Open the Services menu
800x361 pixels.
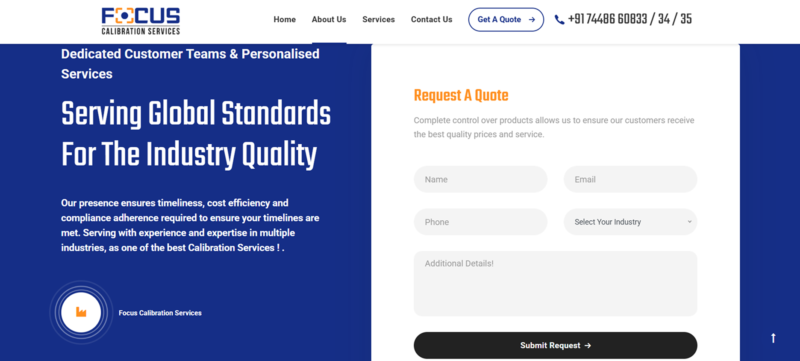pyautogui.click(x=378, y=20)
